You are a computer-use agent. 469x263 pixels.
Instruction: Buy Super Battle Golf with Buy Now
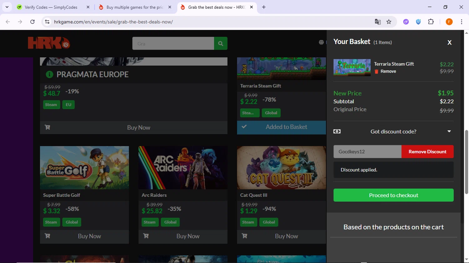click(x=84, y=236)
